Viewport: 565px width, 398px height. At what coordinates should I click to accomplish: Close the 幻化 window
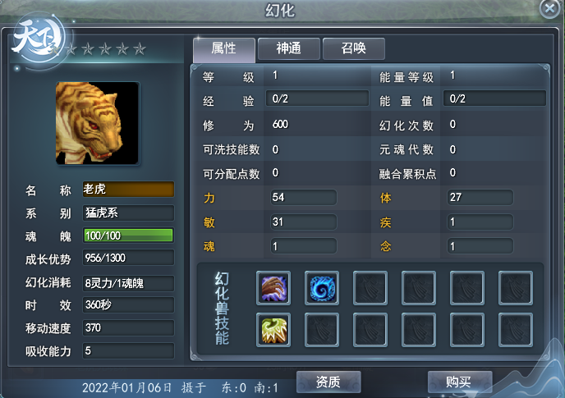click(550, 8)
